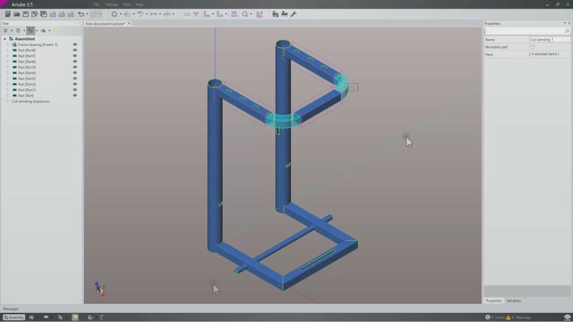The image size is (573, 322).
Task: Click the Name field showing Cut-bending 1
Action: (x=550, y=40)
